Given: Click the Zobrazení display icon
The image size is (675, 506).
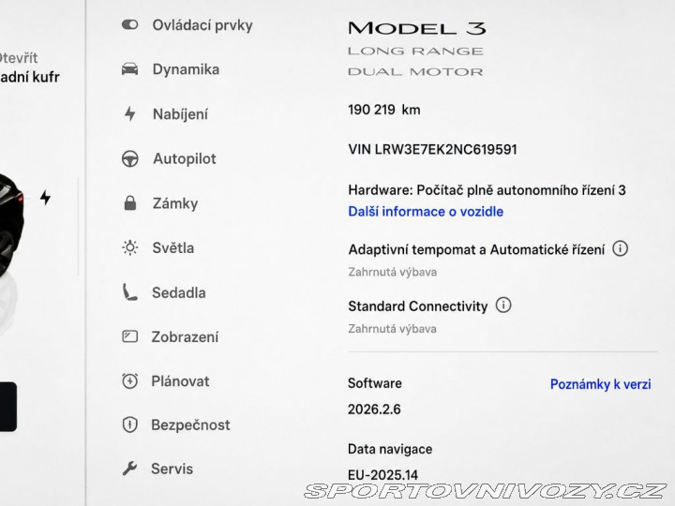Looking at the screenshot, I should point(130,336).
